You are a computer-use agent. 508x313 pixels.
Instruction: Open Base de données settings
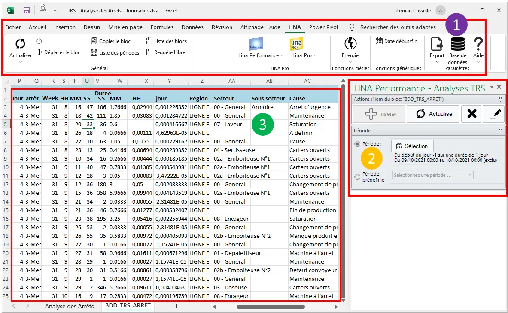[457, 51]
